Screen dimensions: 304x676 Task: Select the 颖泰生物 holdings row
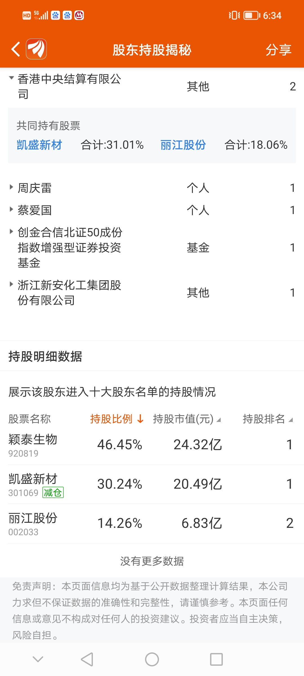tap(152, 445)
